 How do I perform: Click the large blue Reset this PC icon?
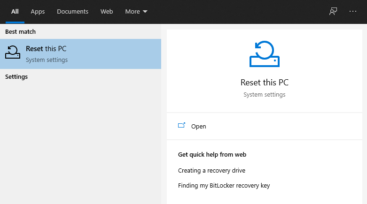tap(265, 54)
